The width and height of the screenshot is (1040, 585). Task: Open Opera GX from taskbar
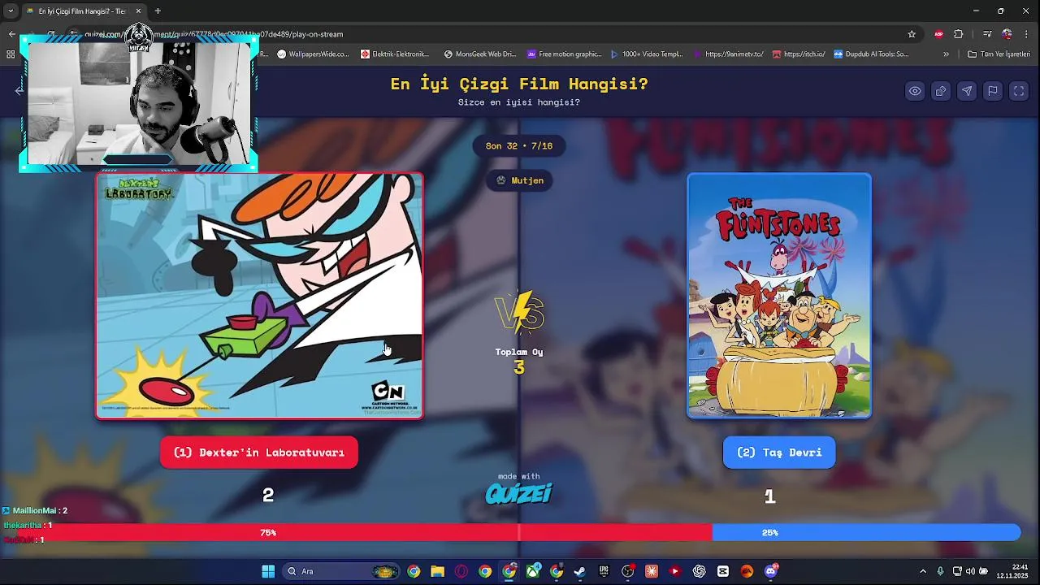point(461,571)
